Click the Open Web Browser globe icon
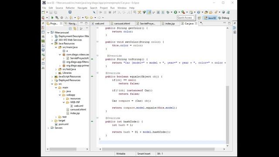 click(x=224, y=12)
